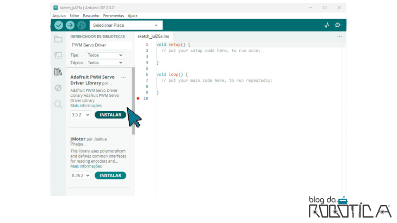Open the Ajuda menu
The image size is (397, 223).
pyautogui.click(x=133, y=15)
